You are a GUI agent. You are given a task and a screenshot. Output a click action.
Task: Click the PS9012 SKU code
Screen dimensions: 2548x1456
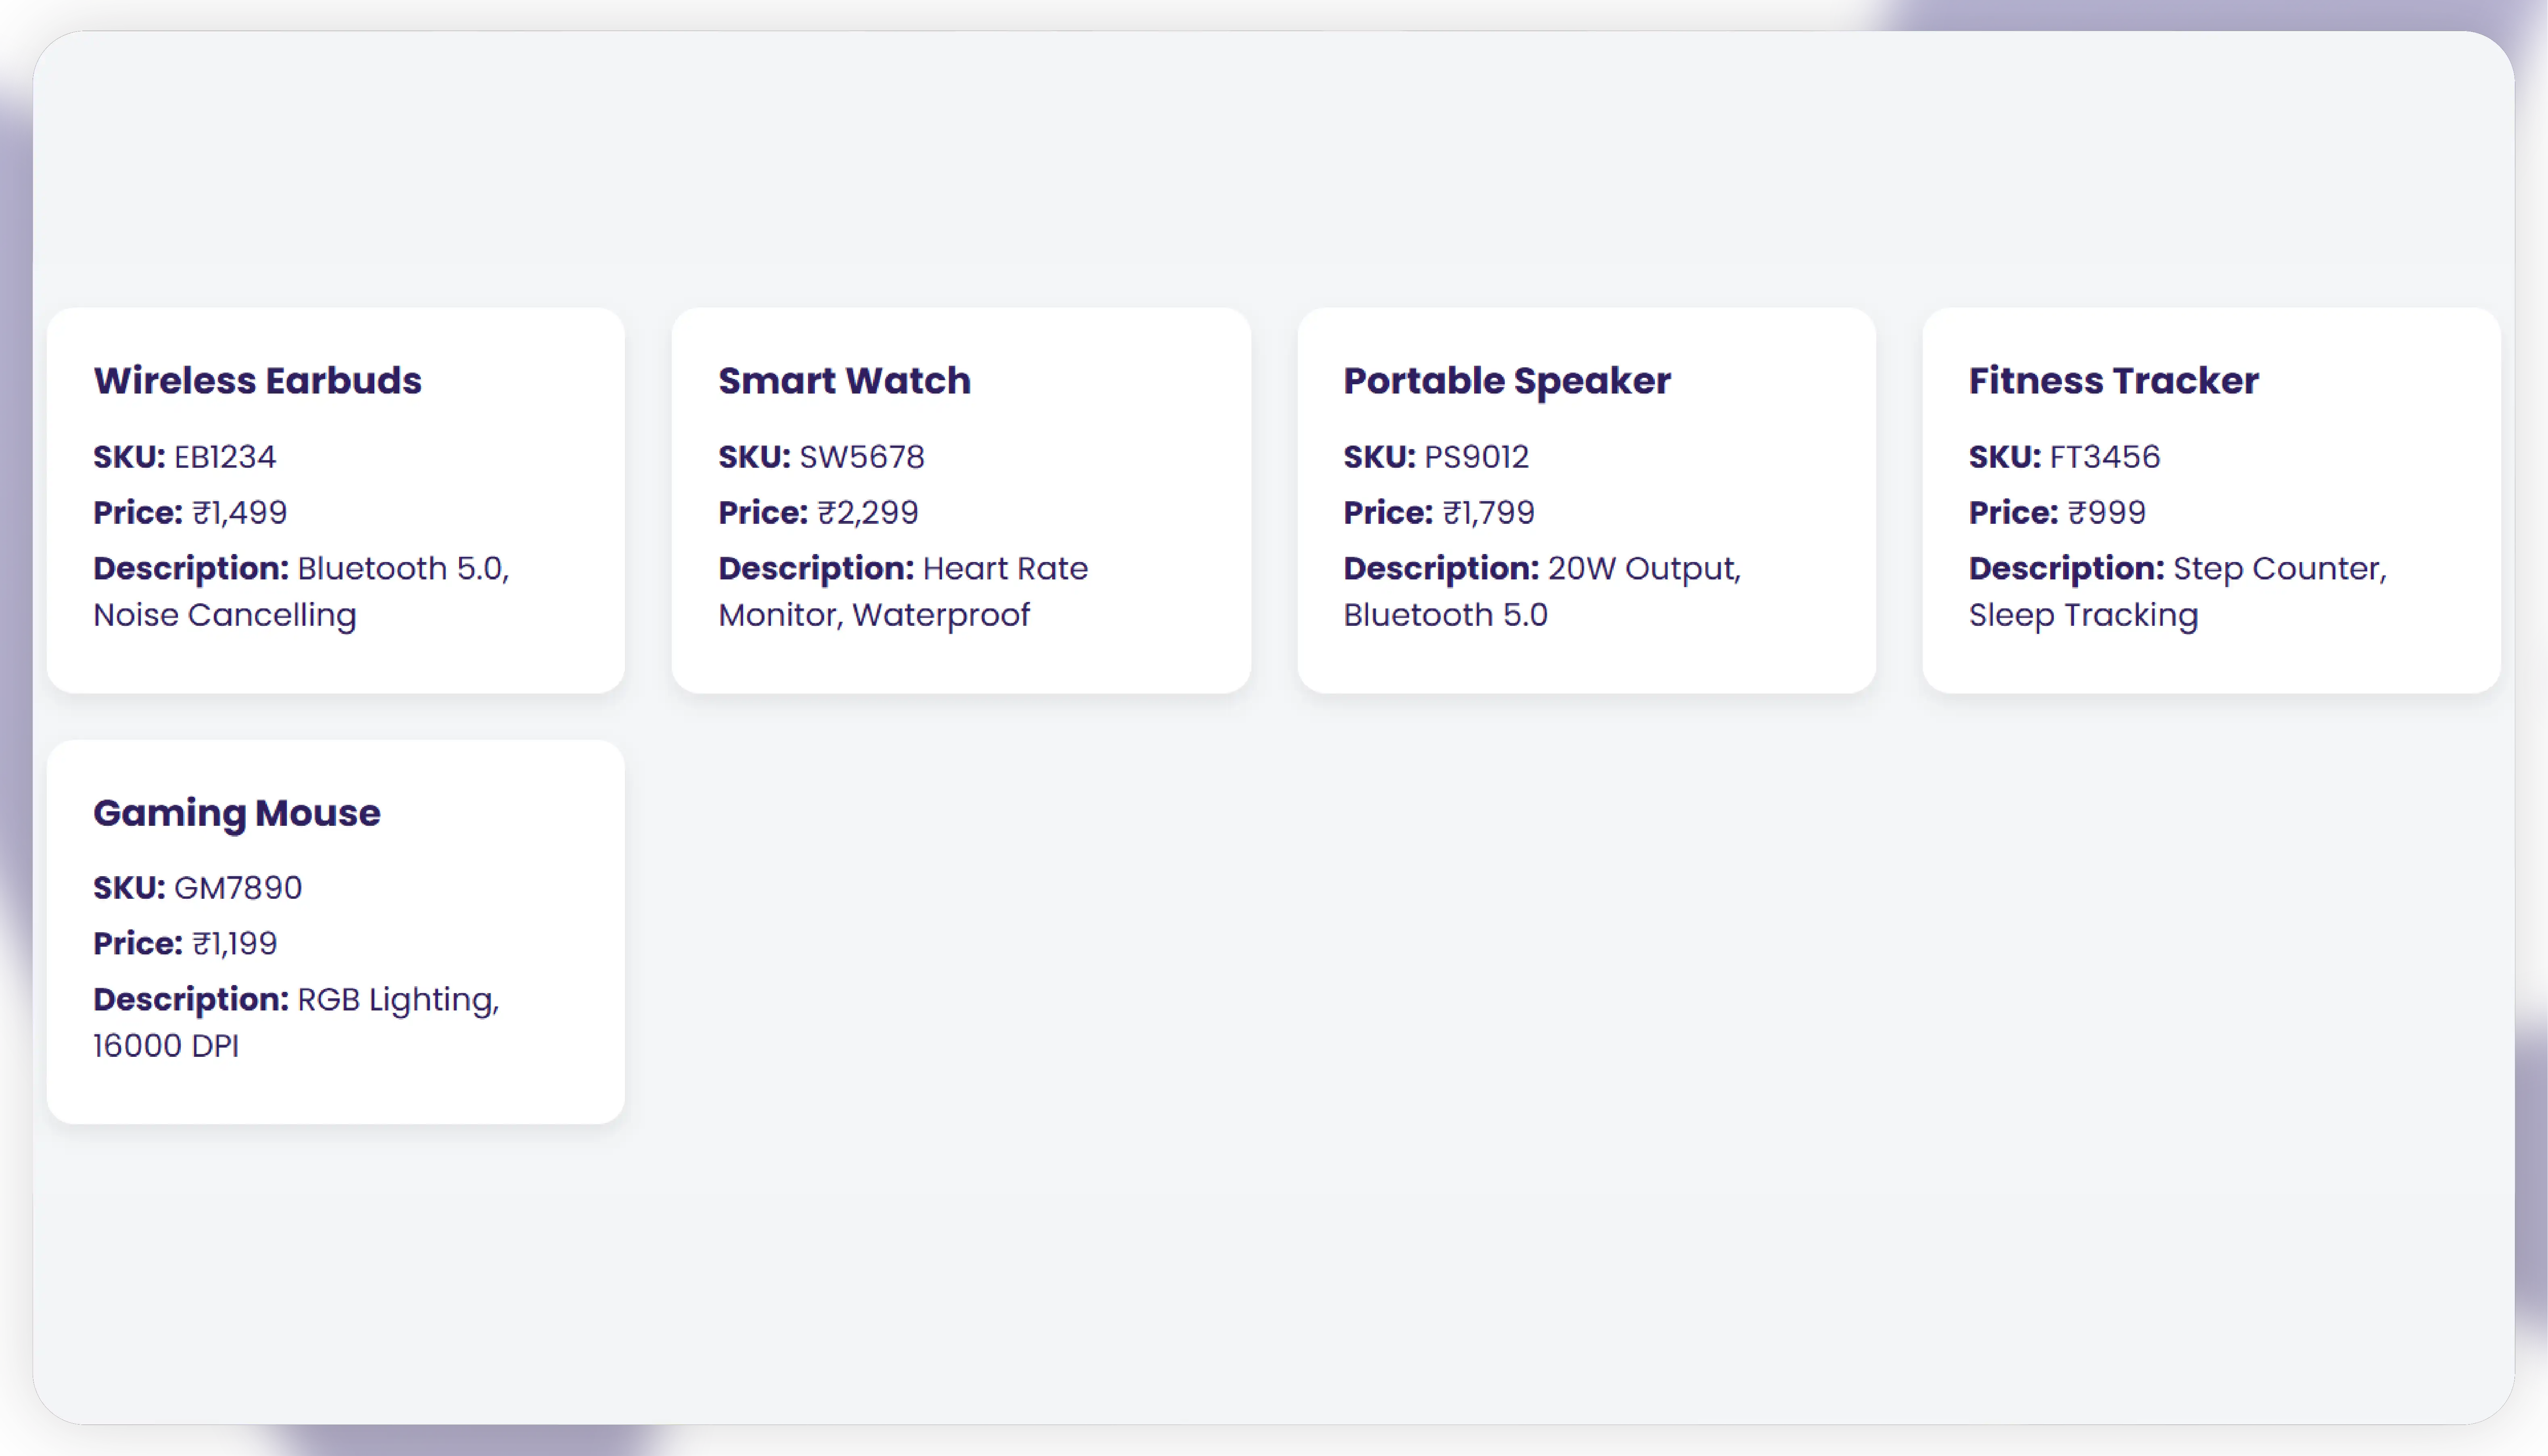(x=1476, y=457)
